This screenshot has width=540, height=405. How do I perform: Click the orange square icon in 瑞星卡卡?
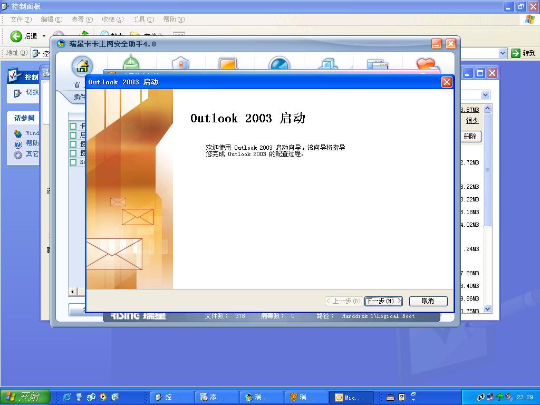(x=228, y=64)
